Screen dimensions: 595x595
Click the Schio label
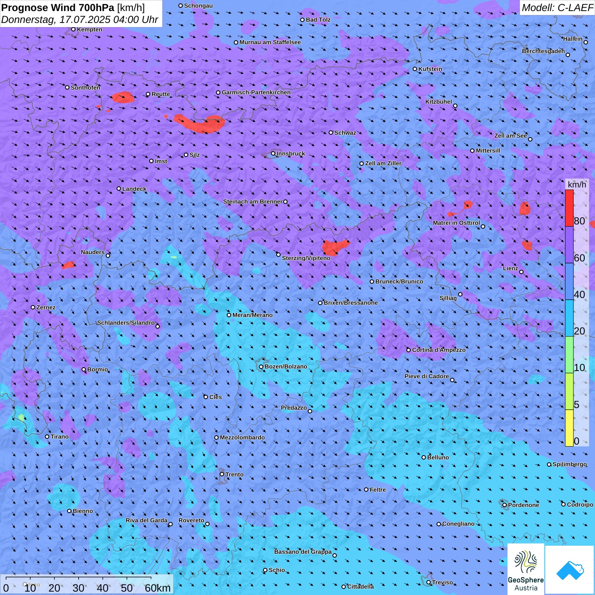(277, 570)
